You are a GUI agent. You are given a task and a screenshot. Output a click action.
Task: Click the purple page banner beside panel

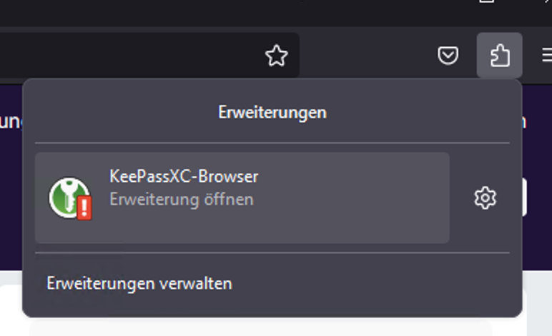[537, 158]
